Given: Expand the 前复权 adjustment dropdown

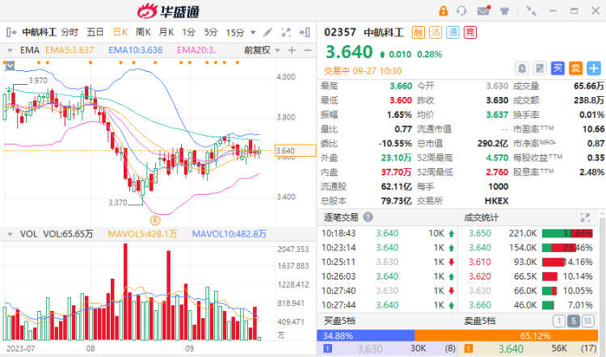Looking at the screenshot, I should [x=277, y=51].
